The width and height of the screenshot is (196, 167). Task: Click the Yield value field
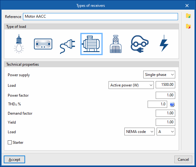(x=165, y=122)
